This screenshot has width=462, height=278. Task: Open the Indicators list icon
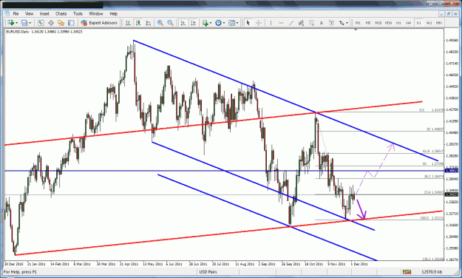[x=205, y=23]
